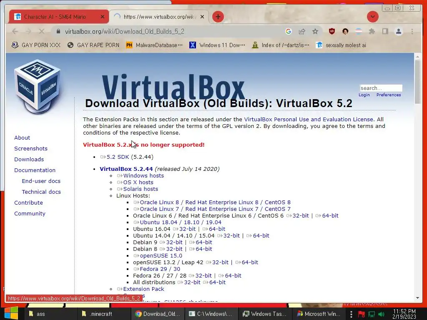Open End-user docs in the sidebar
427x320 pixels.
(41, 181)
